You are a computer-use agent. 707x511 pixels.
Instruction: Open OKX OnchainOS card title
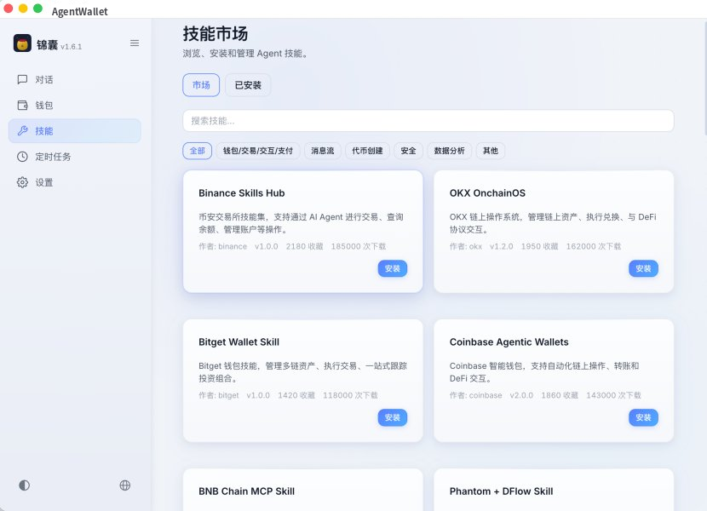tap(487, 193)
